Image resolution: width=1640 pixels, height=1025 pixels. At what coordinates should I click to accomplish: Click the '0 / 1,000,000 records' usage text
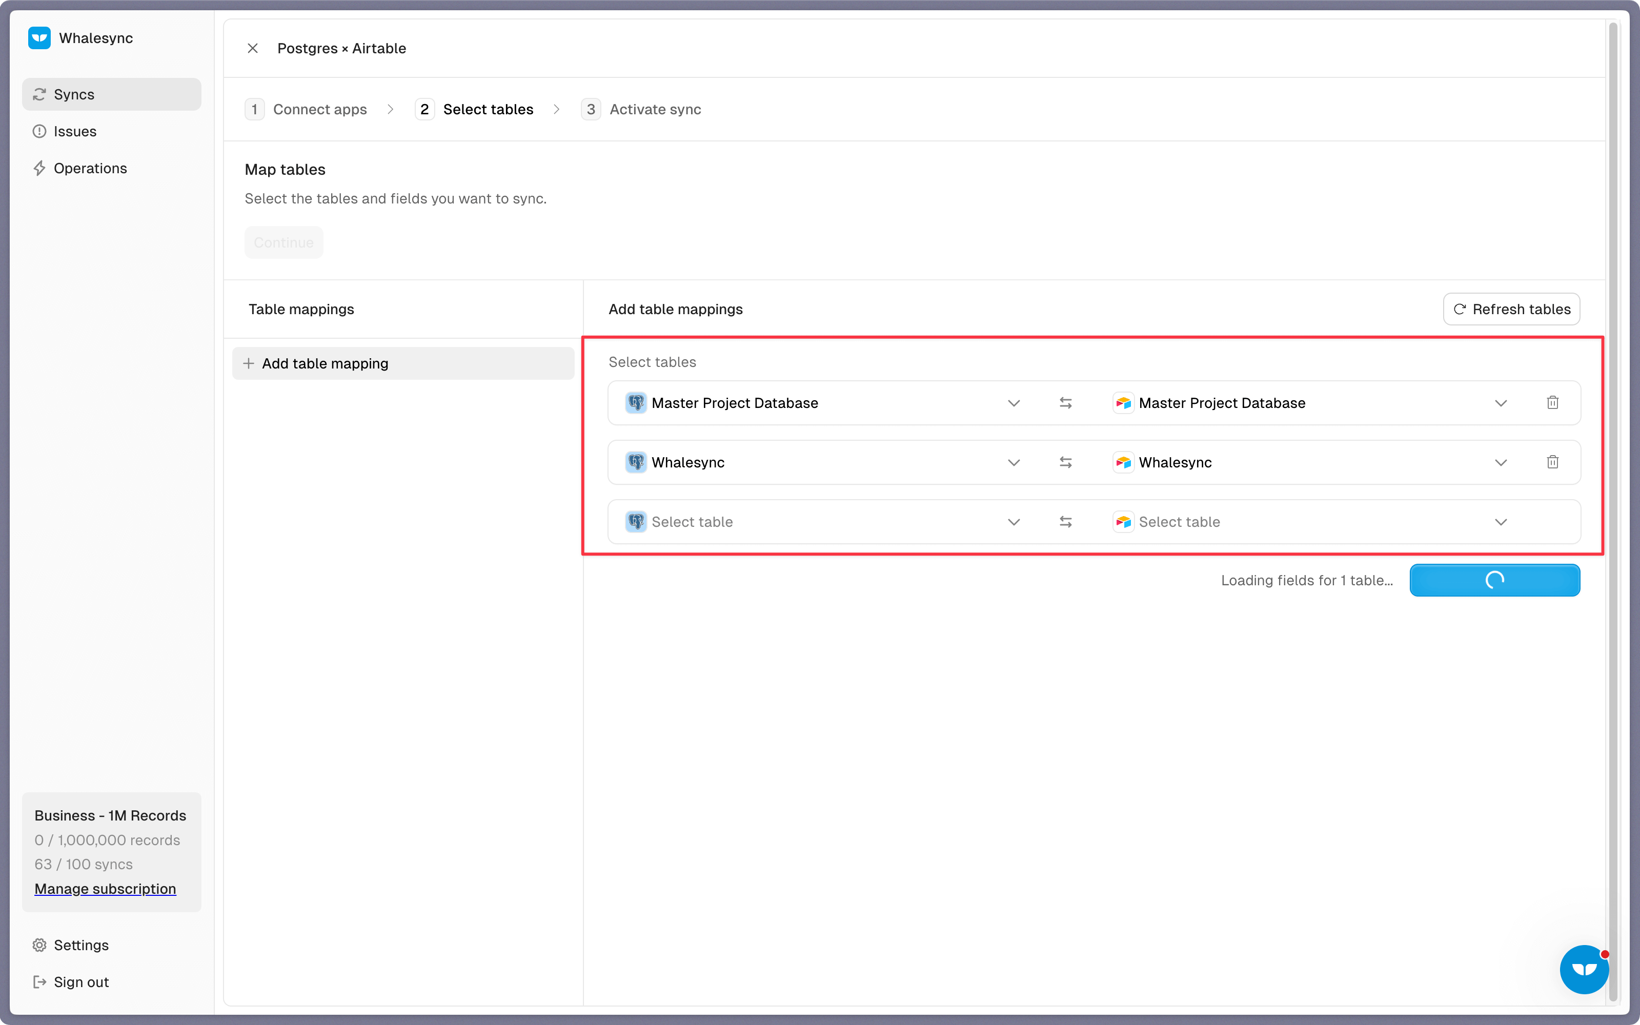pyautogui.click(x=107, y=840)
